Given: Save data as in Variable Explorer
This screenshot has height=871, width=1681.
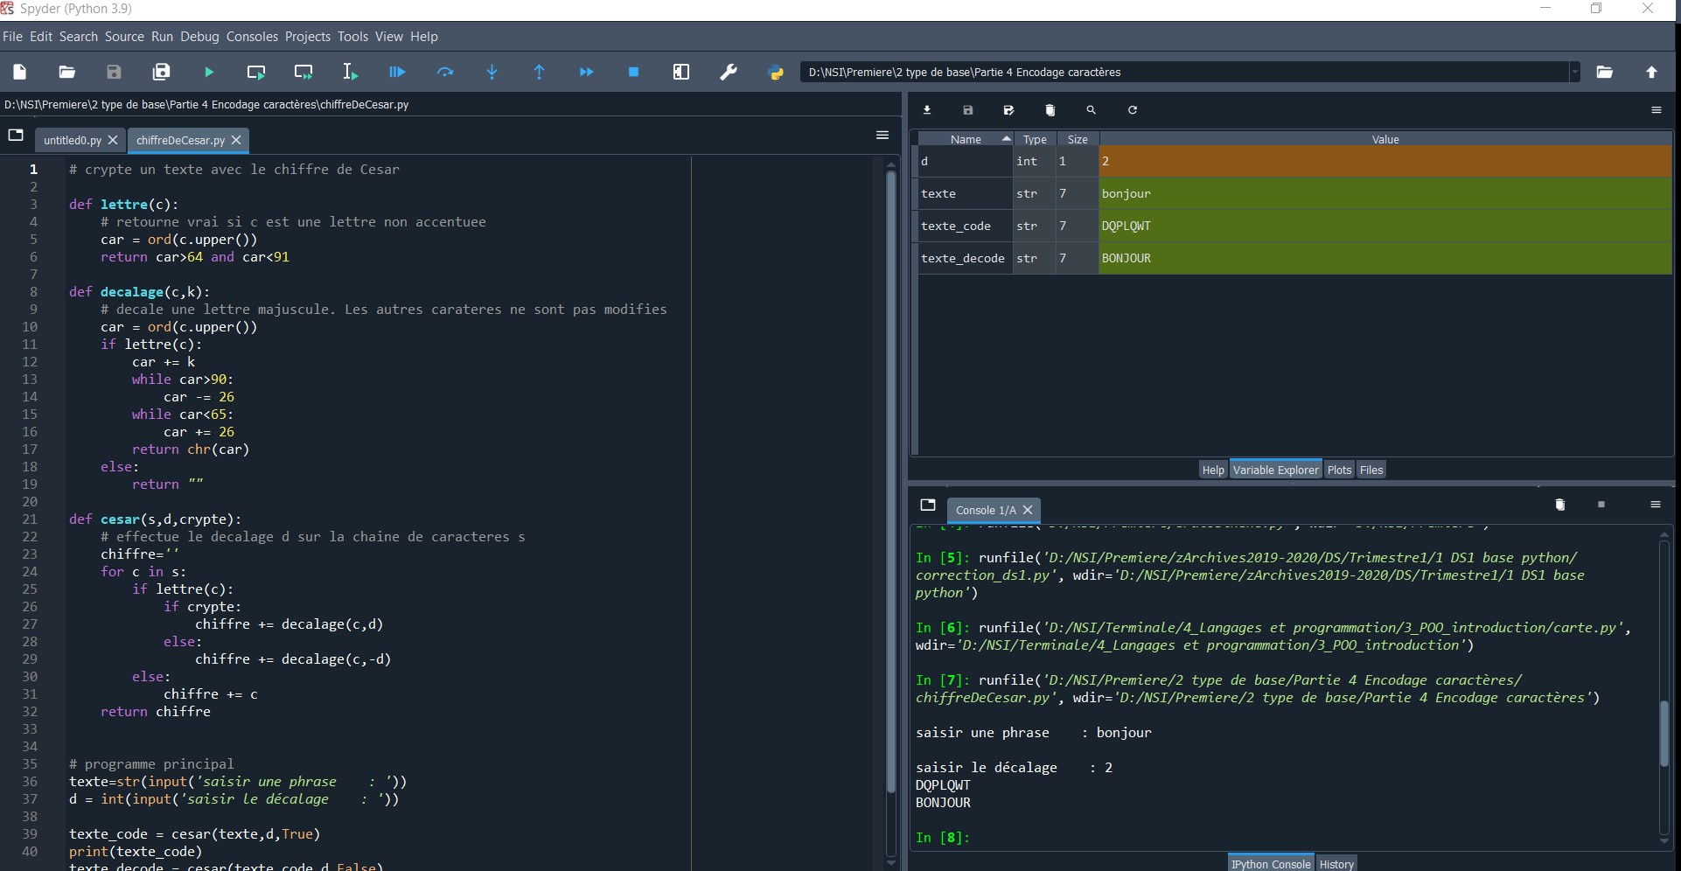Looking at the screenshot, I should pos(1009,110).
